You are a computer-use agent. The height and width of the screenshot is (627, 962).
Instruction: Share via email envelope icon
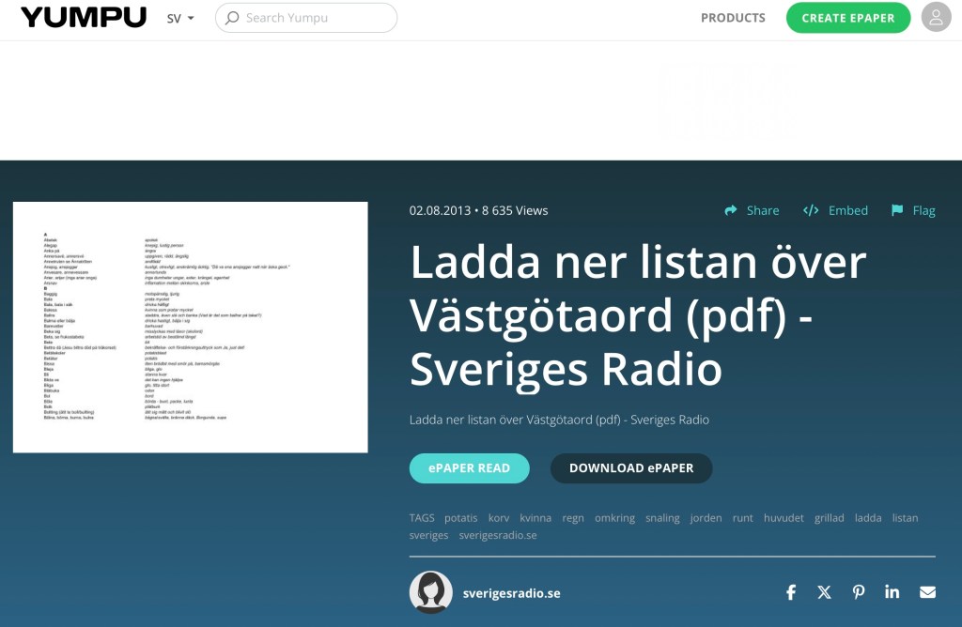point(927,592)
